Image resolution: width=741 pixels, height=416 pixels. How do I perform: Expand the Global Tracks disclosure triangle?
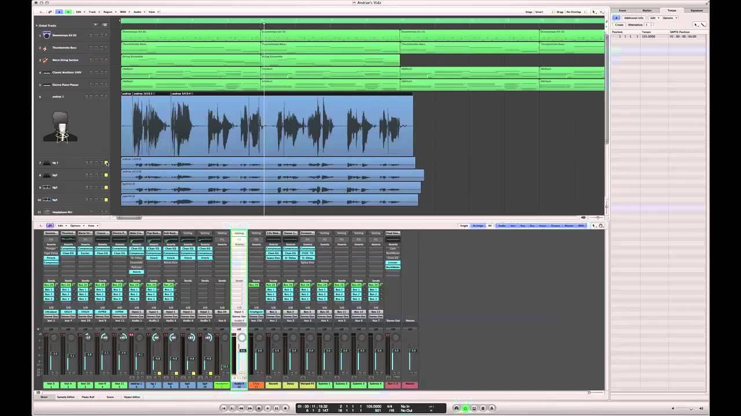(x=36, y=25)
